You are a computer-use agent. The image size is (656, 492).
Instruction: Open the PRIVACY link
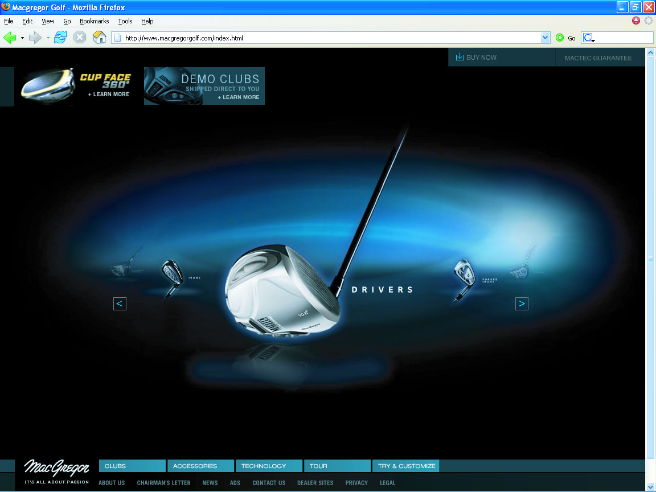(x=356, y=483)
